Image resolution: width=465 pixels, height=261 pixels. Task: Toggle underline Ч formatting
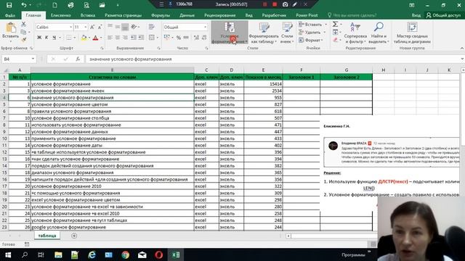point(54,38)
